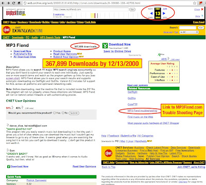This screenshot has width=206, height=185.
Task: Open Read User Opinions link near title
Action: point(65,54)
